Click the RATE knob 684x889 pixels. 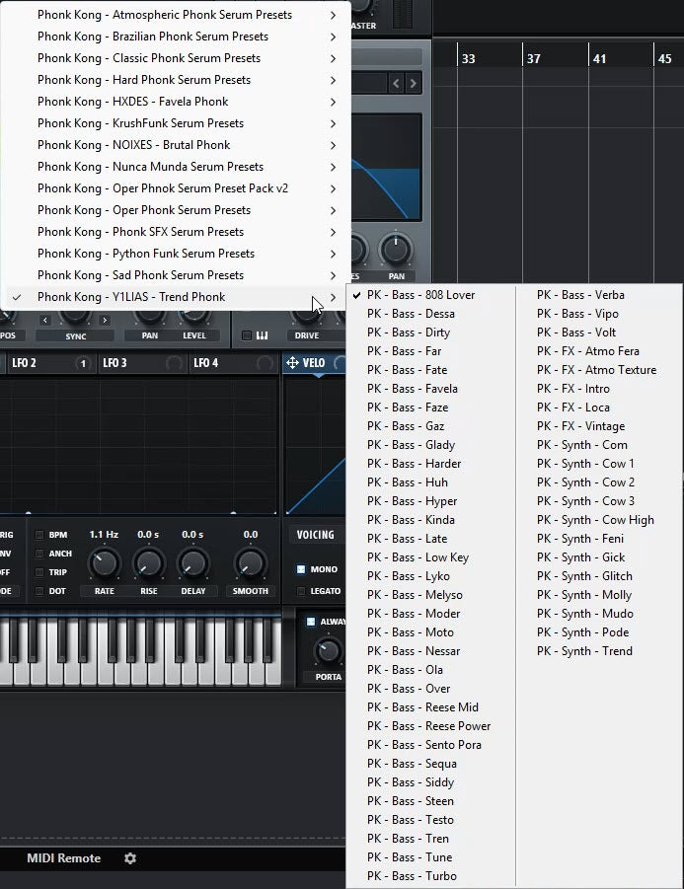[103, 564]
